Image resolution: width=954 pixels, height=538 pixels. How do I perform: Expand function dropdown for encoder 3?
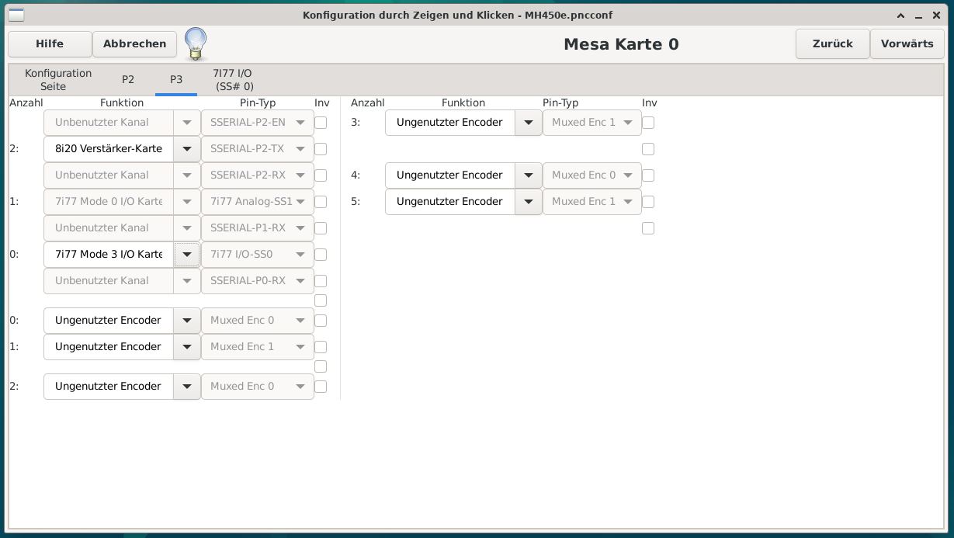(529, 123)
